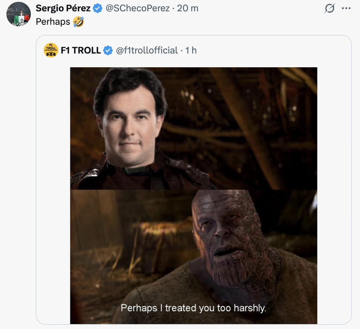Click the top half of the meme image
The width and height of the screenshot is (360, 329).
pyautogui.click(x=194, y=128)
